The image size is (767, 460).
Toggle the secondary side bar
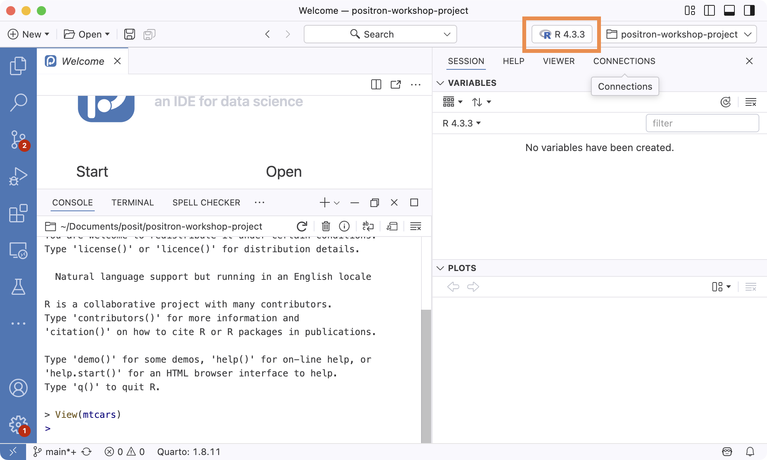[x=749, y=10]
